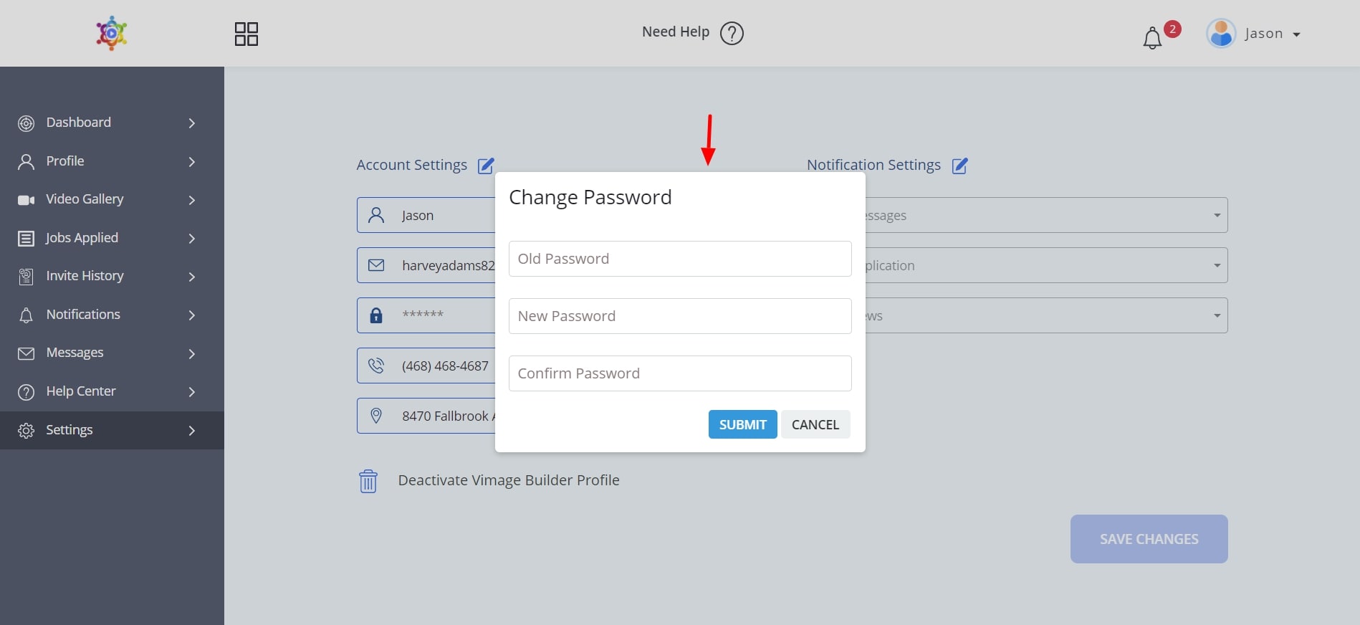Screen dimensions: 1360x625
Task: Open Dashboard in the sidebar
Action: coord(79,123)
